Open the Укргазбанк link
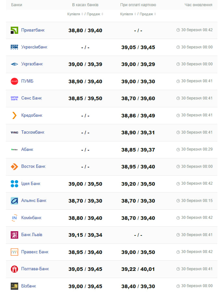The height and width of the screenshot is (293, 223). point(32,64)
